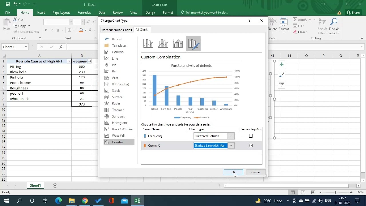Choose the Line chart category
Viewport: 366px width, 206px height.
[115, 58]
